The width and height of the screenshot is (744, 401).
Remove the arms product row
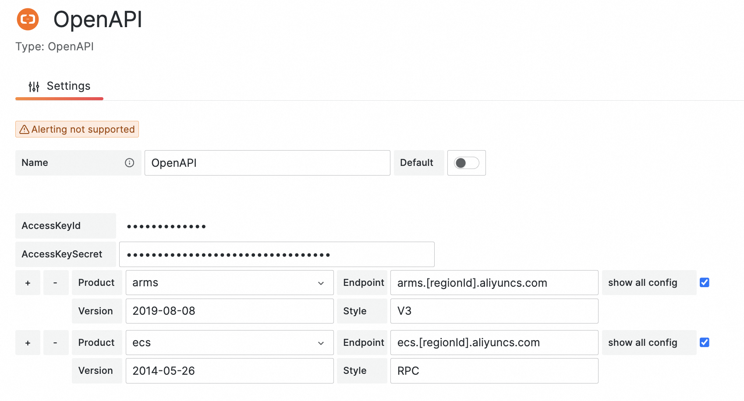pyautogui.click(x=56, y=282)
